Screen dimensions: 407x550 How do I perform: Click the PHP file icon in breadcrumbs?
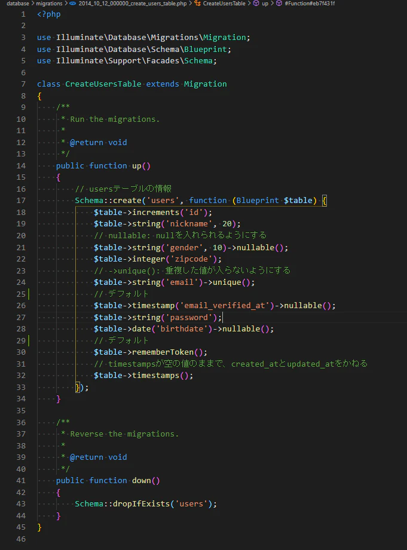click(73, 4)
